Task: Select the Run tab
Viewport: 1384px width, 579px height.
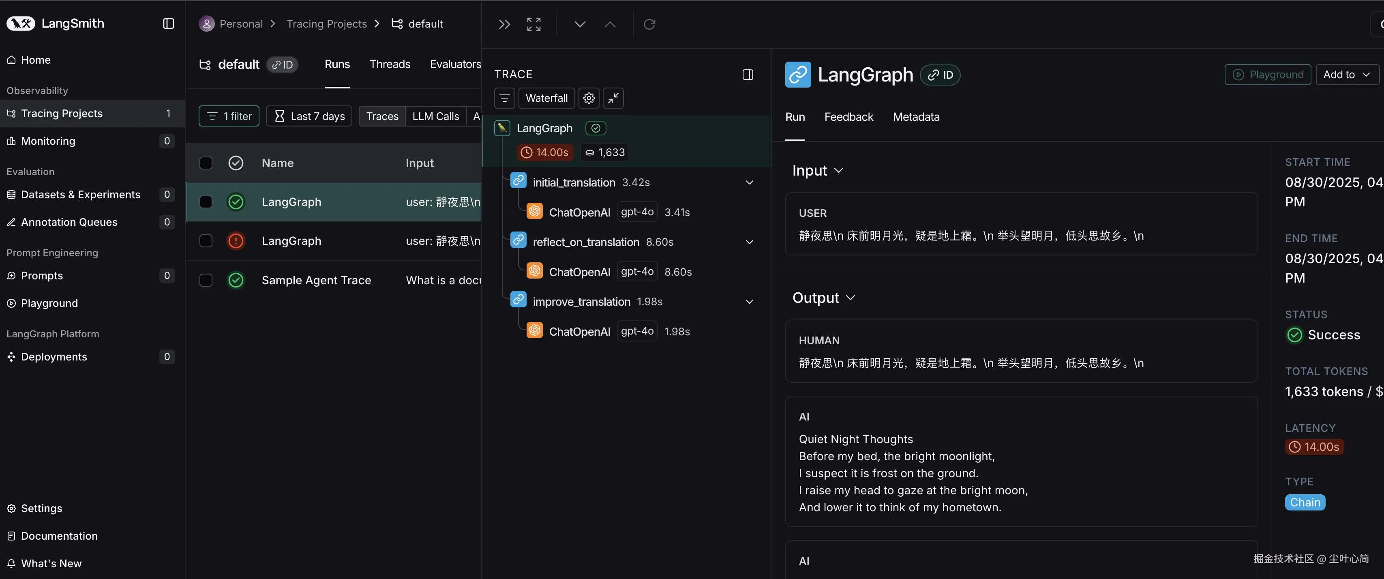Action: (x=795, y=117)
